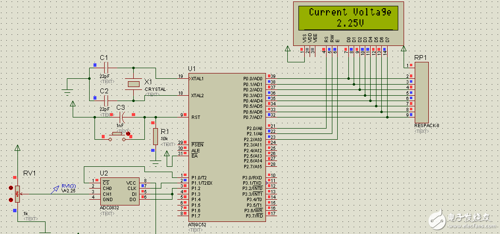Click the 'V=2.25' probe reading
500x234 pixels.
pyautogui.click(x=69, y=191)
